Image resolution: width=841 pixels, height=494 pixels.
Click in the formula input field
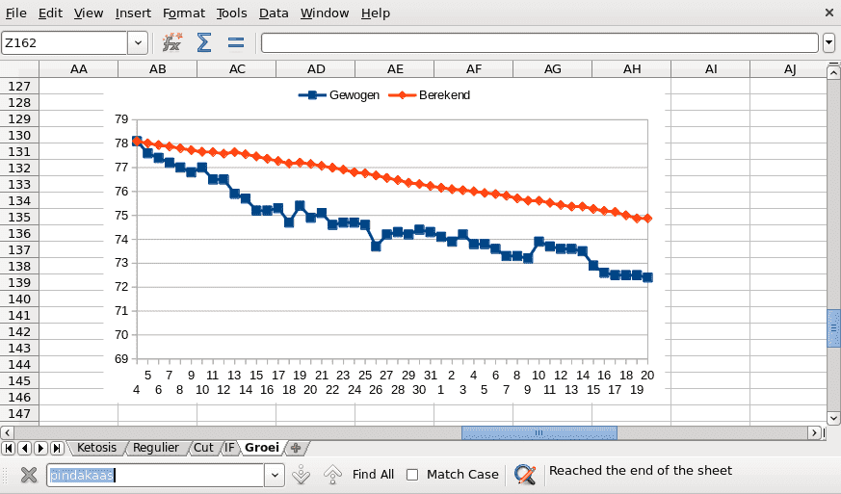(x=539, y=42)
